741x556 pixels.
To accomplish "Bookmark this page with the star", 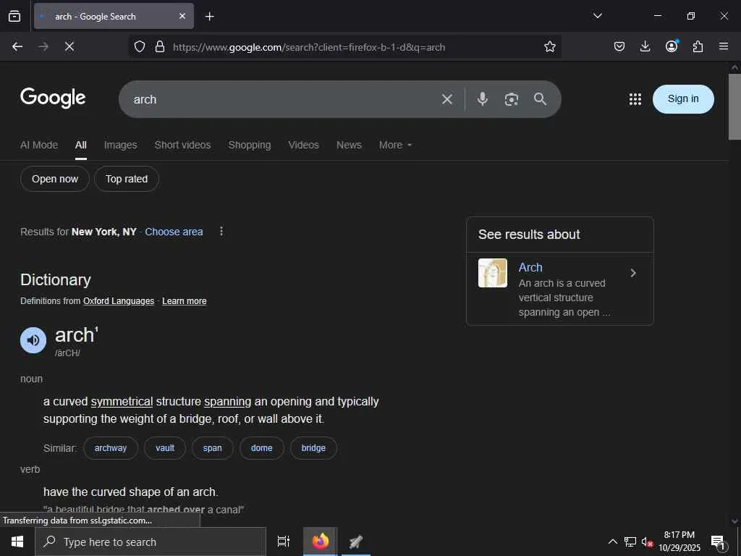I will pyautogui.click(x=550, y=46).
